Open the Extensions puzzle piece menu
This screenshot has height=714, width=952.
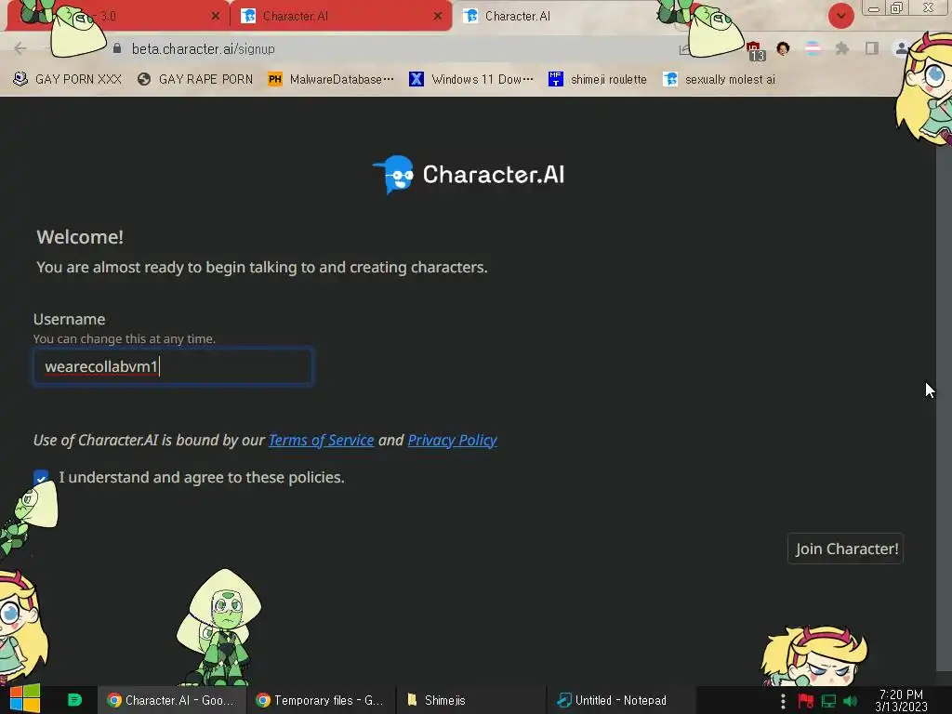(842, 48)
